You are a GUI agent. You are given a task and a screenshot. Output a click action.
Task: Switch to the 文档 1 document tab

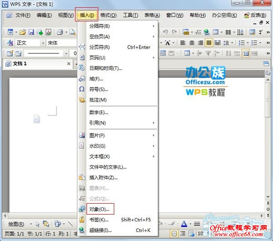[x=20, y=64]
